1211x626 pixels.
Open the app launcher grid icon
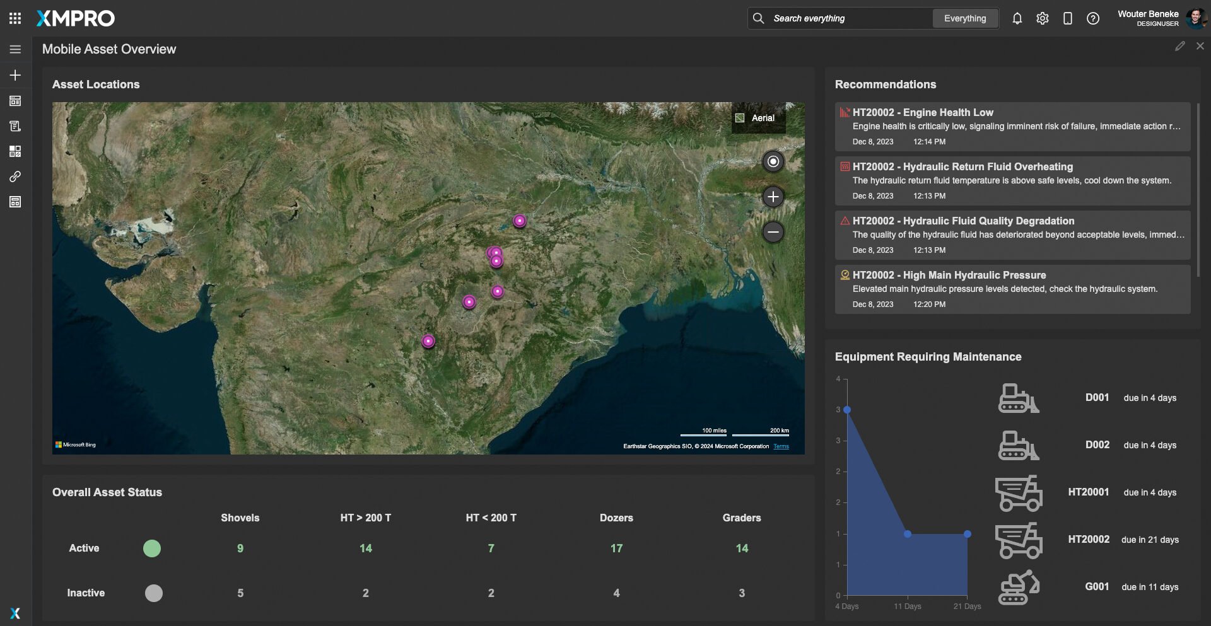15,18
